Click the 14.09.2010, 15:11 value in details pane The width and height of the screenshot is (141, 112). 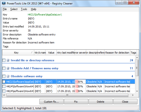39,27
